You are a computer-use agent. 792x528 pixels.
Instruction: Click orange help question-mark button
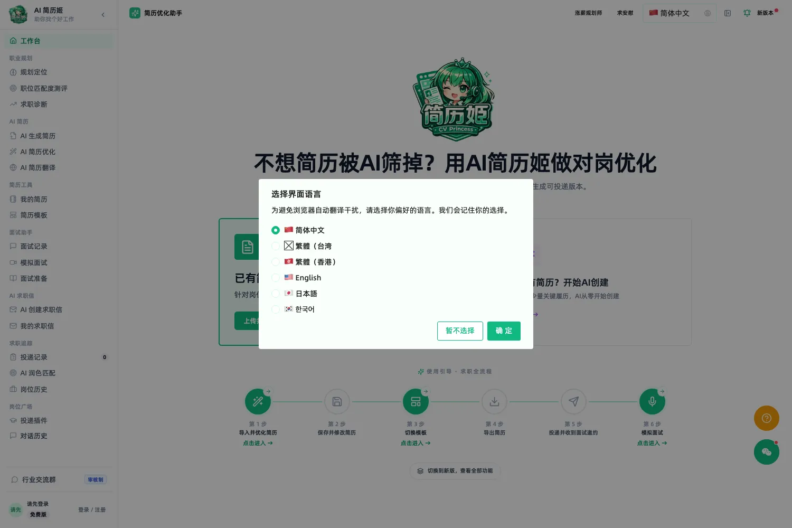click(x=767, y=418)
